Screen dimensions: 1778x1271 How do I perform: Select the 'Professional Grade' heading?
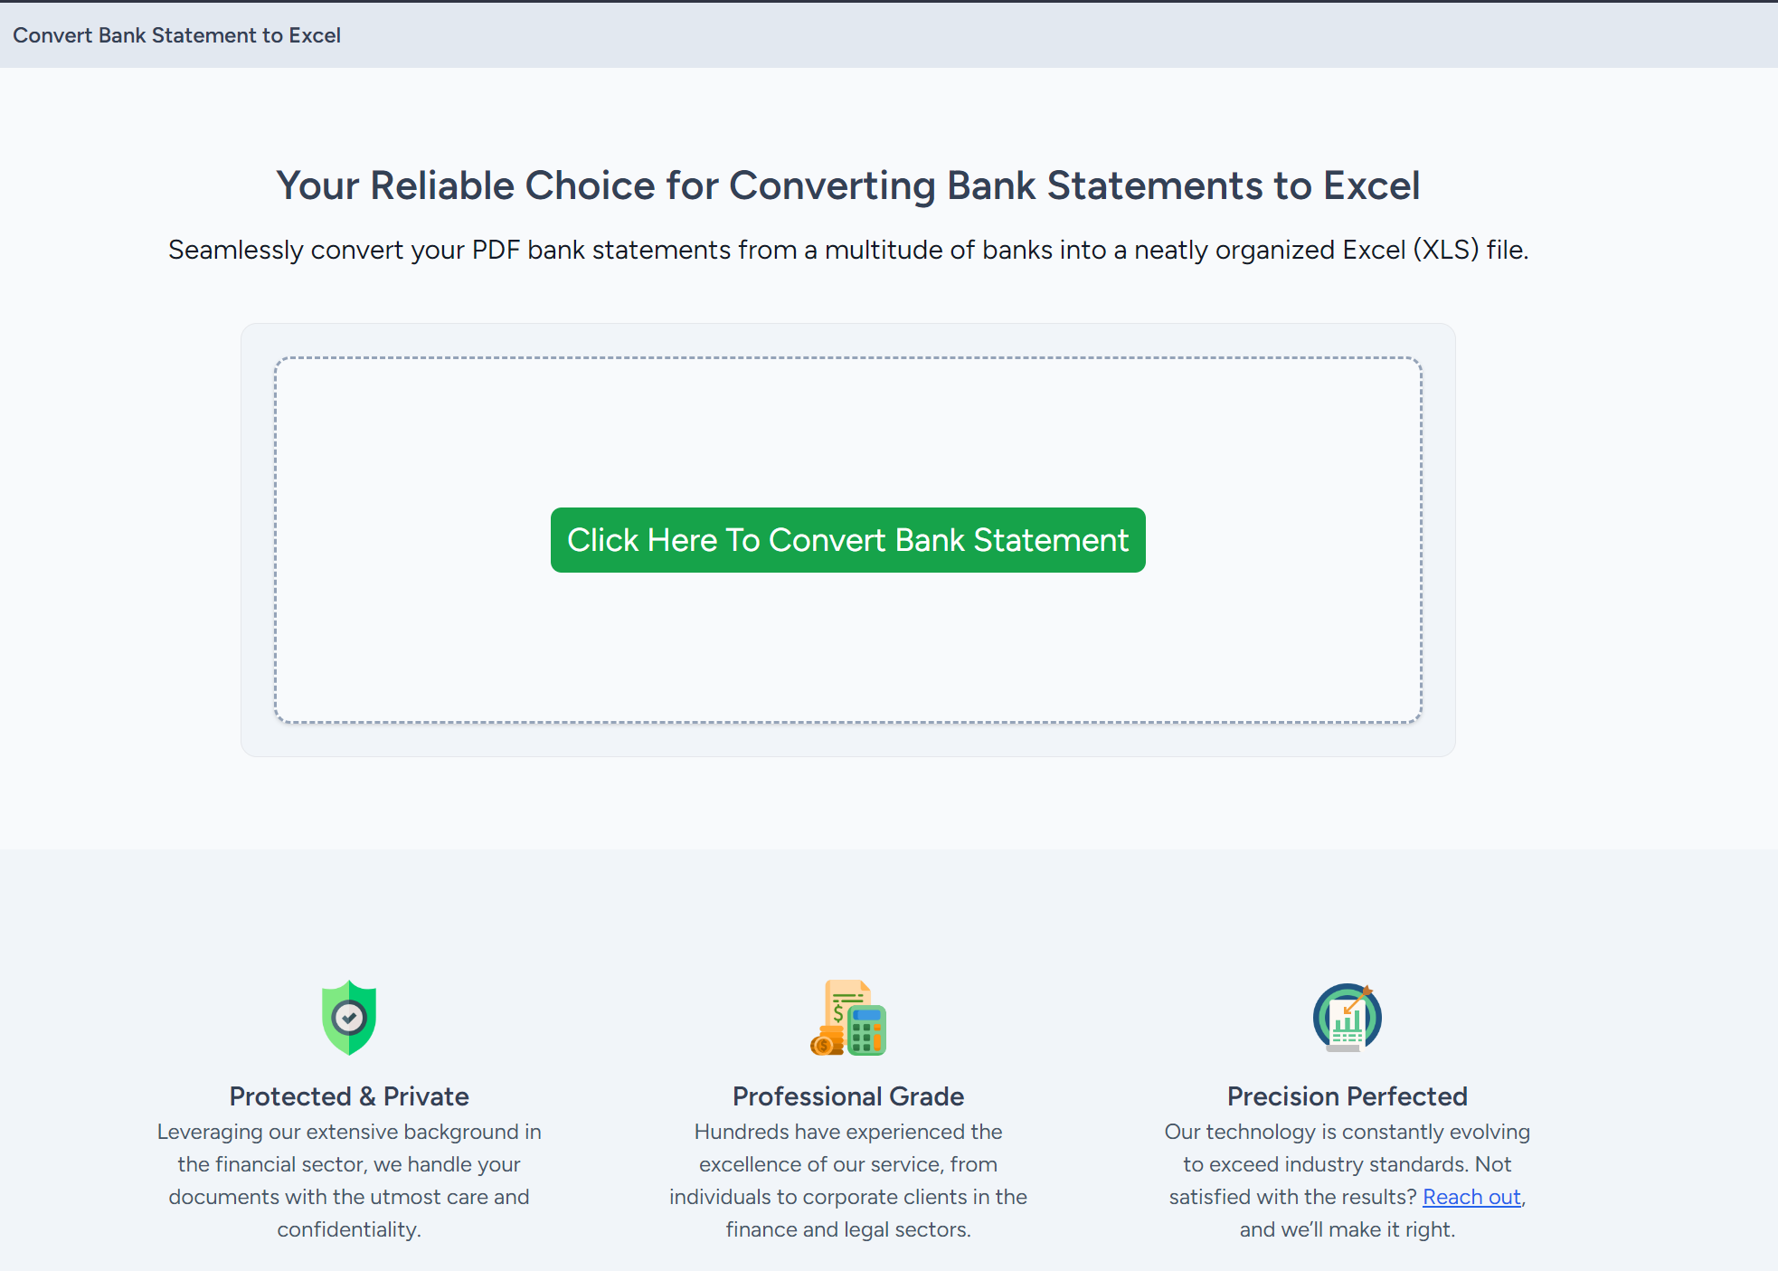pyautogui.click(x=848, y=1096)
